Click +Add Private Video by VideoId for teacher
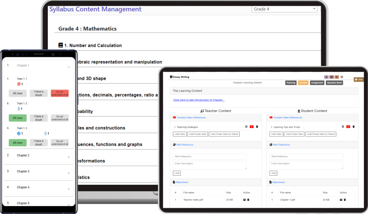Screen dimensions: 368x214 pyautogui.click(x=224, y=134)
